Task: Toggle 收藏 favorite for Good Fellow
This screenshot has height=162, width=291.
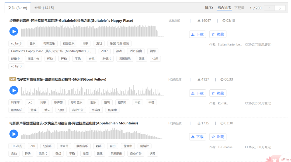Action: [x=218, y=93]
